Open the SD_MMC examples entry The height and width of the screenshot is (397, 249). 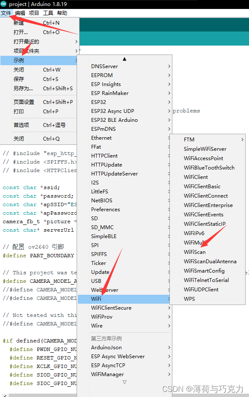pos(124,227)
